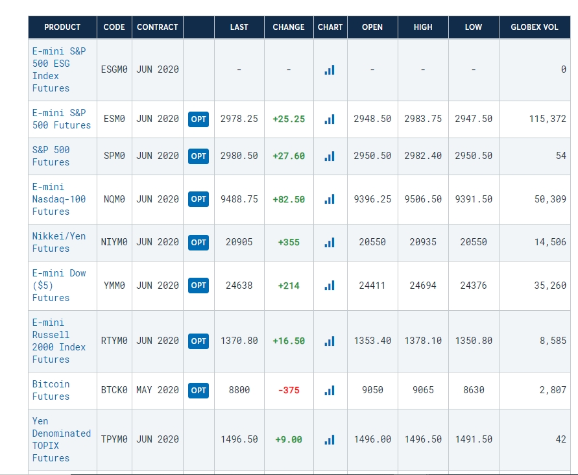Select the high price 2982.40
Image resolution: width=578 pixels, height=475 pixels.
[423, 156]
